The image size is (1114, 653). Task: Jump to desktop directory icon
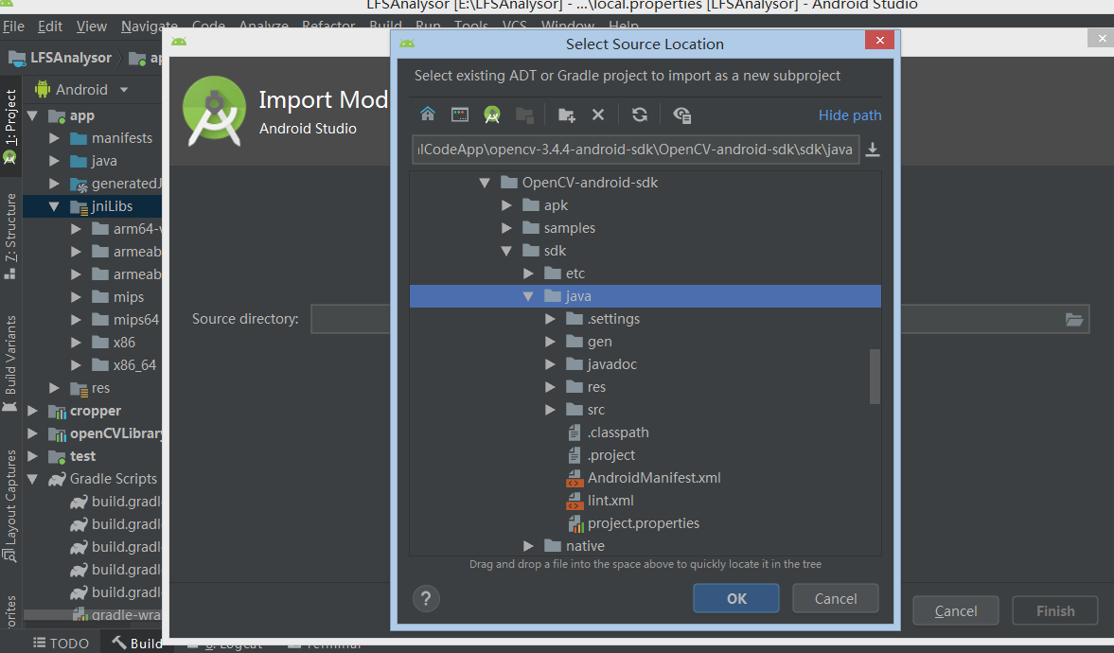pos(460,115)
